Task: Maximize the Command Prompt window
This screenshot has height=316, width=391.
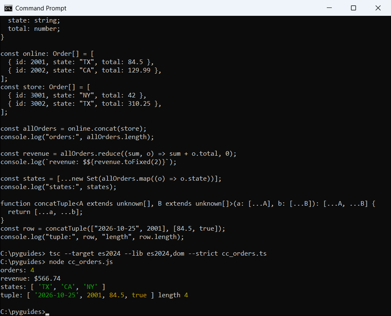Action: point(353,8)
